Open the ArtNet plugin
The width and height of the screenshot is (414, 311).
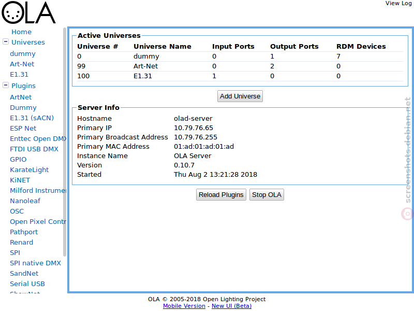[x=21, y=97]
